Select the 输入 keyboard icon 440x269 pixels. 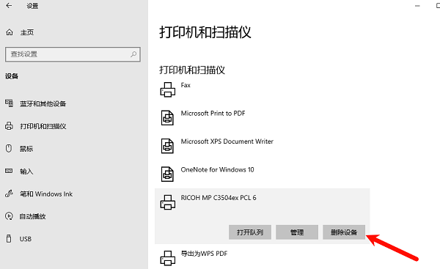tap(9, 171)
